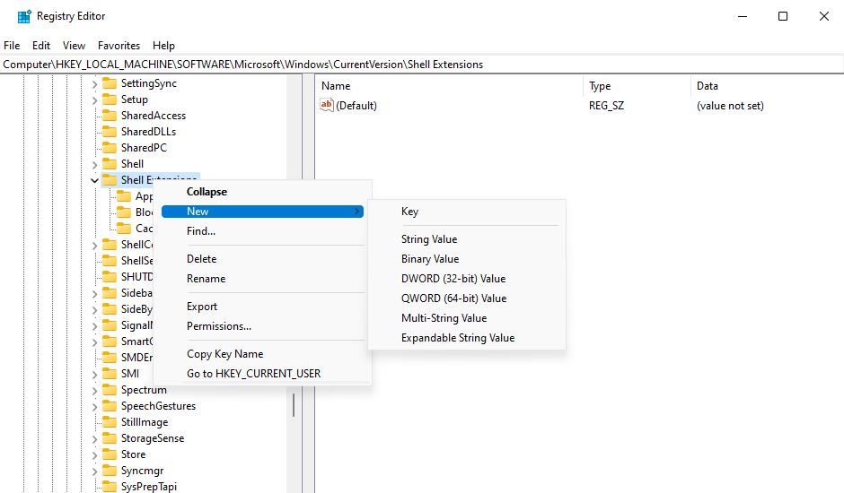Screen dimensions: 844x493
Task: Choose DWORD (32-bit) Value from submenu
Action: coord(453,279)
